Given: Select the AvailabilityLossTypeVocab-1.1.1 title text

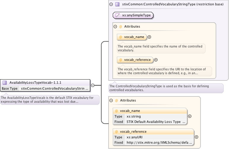Looking at the screenshot, I should [35, 83].
